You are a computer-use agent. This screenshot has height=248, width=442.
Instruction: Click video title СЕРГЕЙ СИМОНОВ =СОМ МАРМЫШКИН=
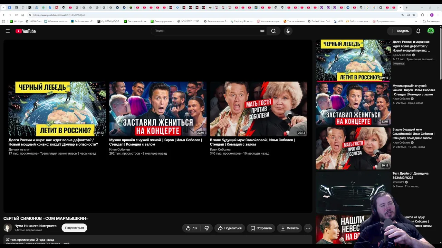click(x=46, y=218)
